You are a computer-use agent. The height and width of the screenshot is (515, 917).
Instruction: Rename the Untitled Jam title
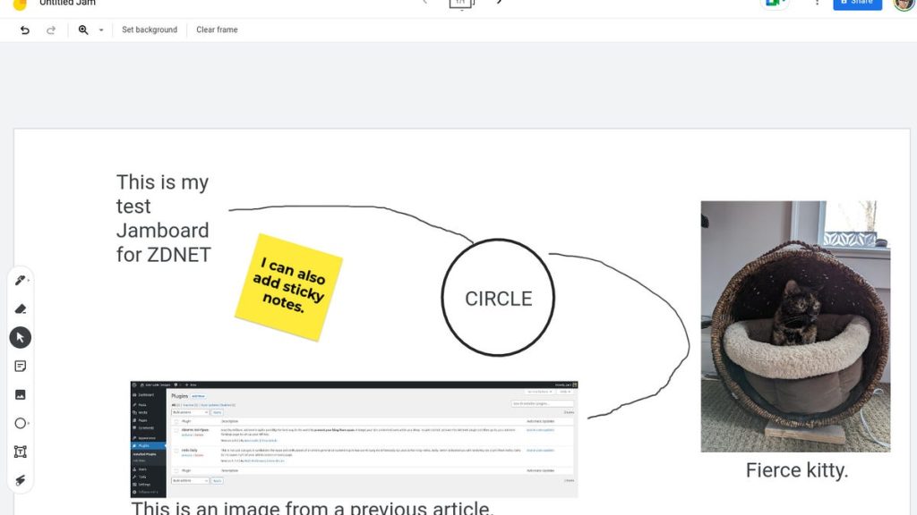pyautogui.click(x=67, y=3)
